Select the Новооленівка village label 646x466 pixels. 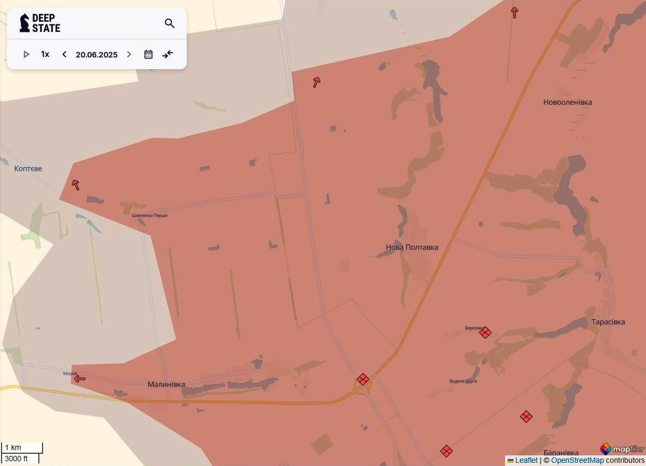coord(567,102)
